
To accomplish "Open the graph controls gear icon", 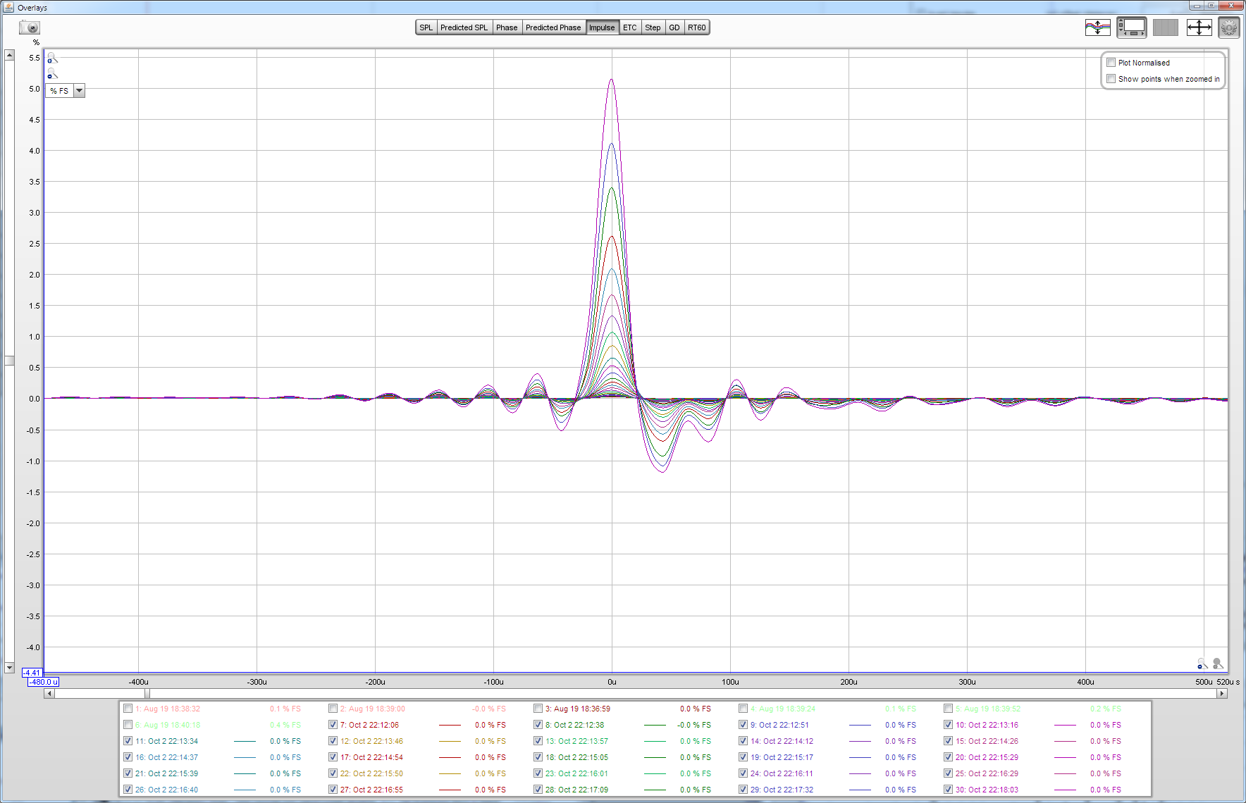I will (x=1229, y=27).
